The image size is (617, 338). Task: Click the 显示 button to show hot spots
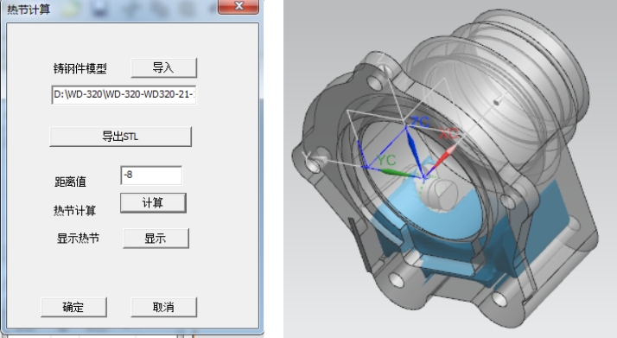[x=156, y=238]
